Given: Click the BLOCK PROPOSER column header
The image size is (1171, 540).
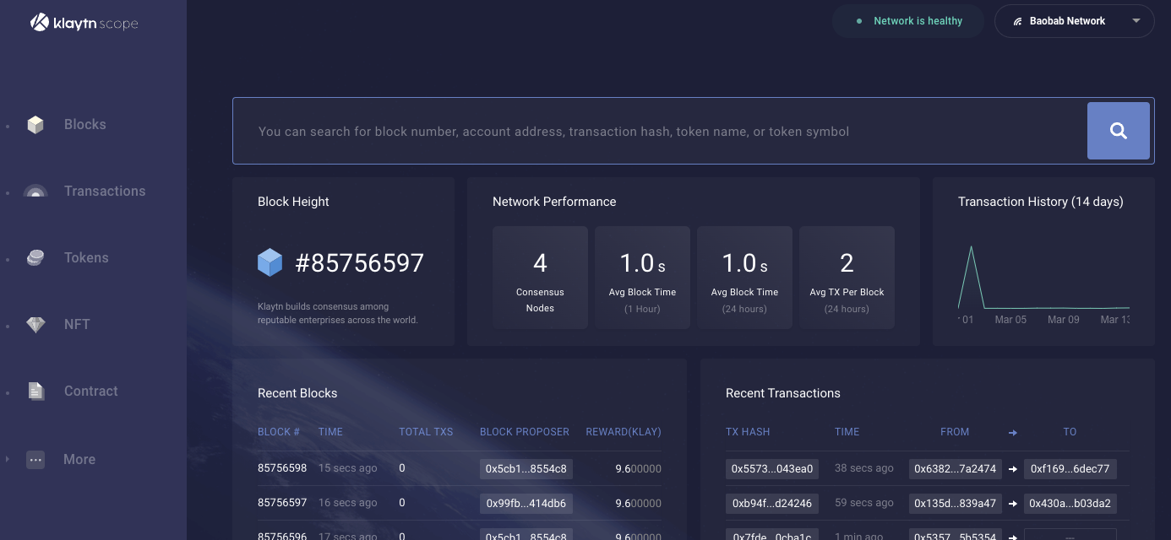Looking at the screenshot, I should (x=525, y=432).
